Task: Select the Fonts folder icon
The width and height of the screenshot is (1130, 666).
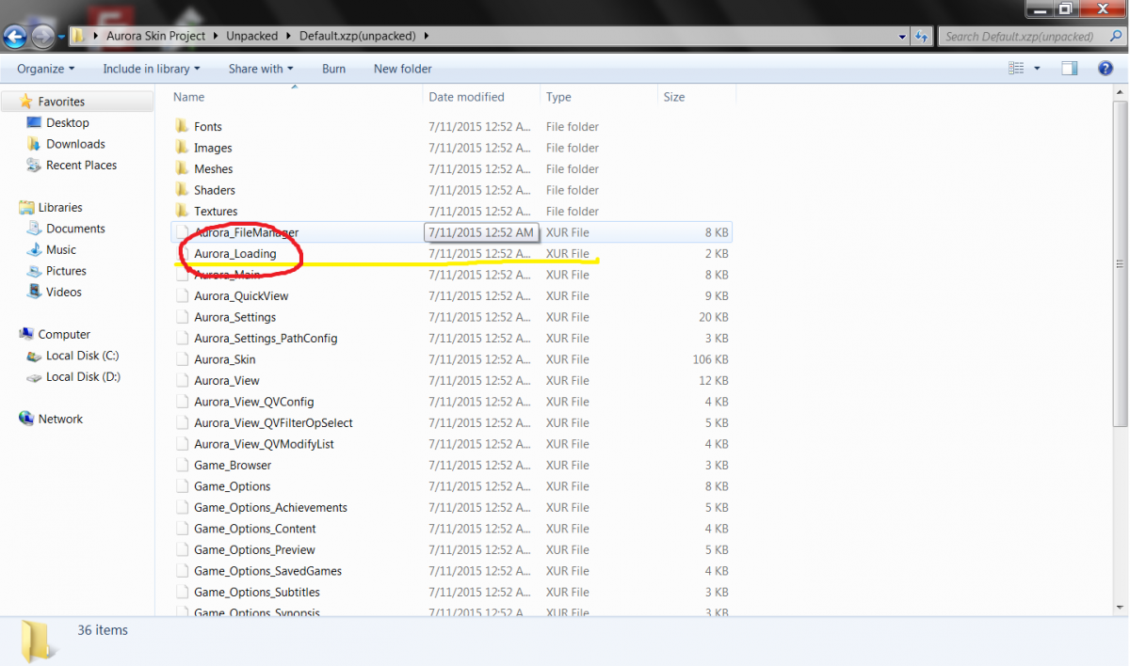Action: click(x=183, y=127)
